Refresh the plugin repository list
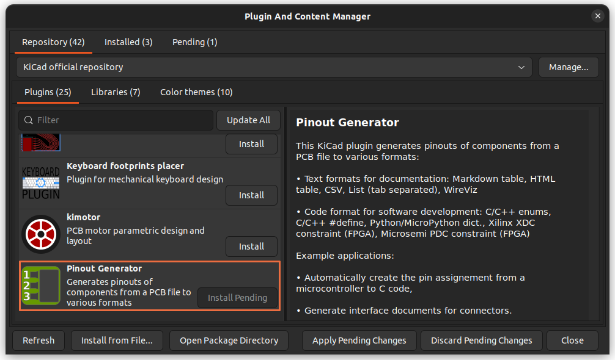The height and width of the screenshot is (360, 615). 38,340
